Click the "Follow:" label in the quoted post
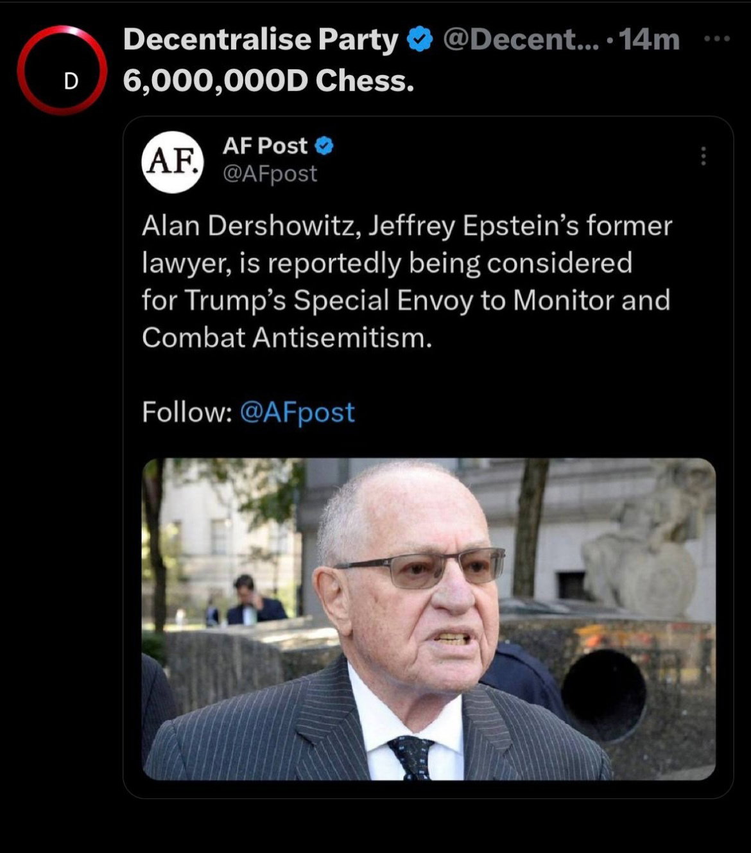 point(187,412)
